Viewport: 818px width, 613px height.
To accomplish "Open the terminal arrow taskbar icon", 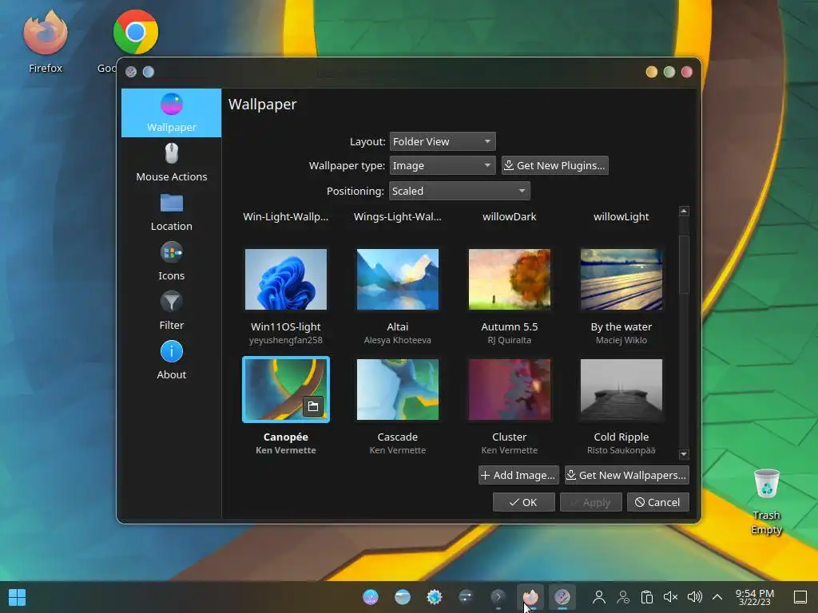I will pyautogui.click(x=498, y=597).
